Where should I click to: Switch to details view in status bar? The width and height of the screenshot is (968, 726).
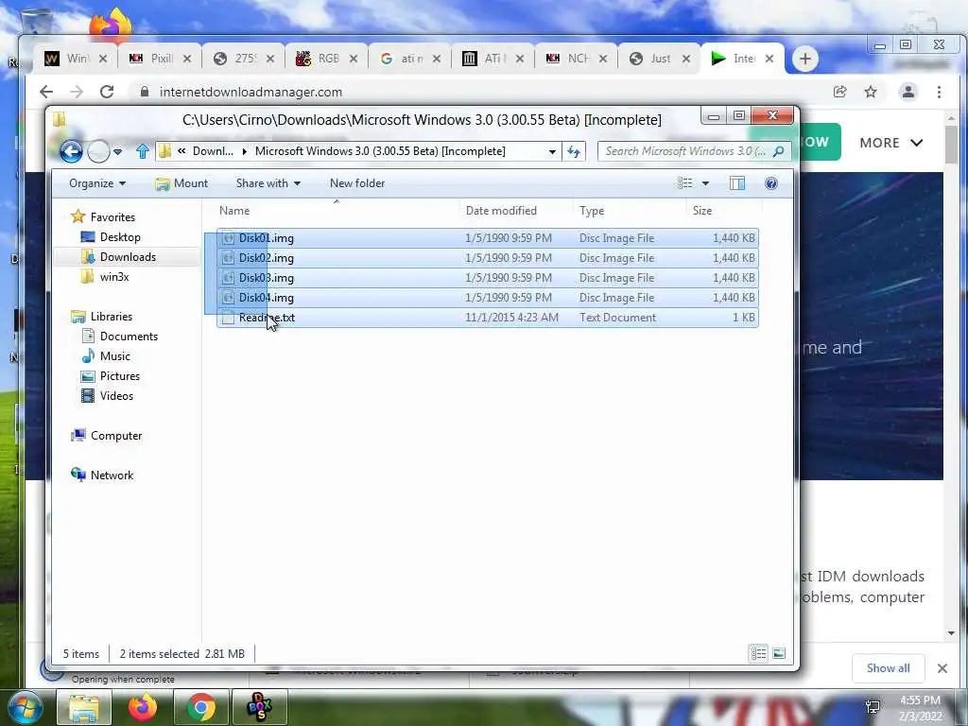(759, 653)
